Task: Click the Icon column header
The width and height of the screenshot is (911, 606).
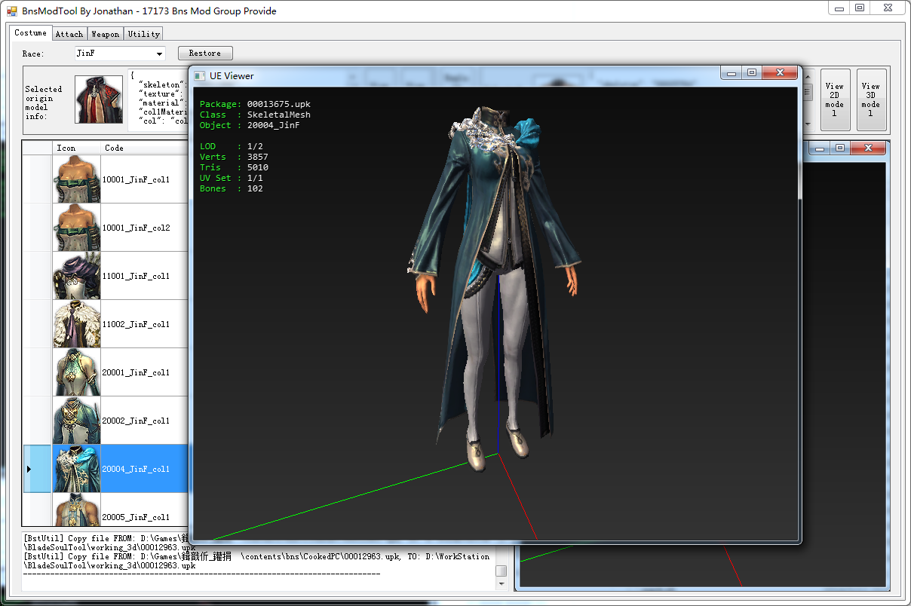Action: 77,148
